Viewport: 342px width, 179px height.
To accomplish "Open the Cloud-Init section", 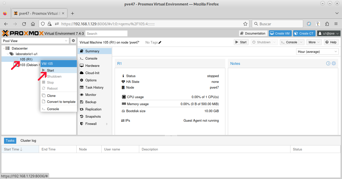I will tap(95, 73).
